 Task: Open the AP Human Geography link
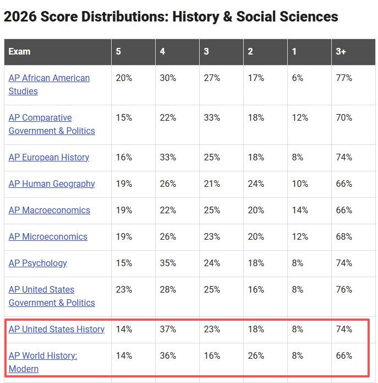tap(52, 184)
